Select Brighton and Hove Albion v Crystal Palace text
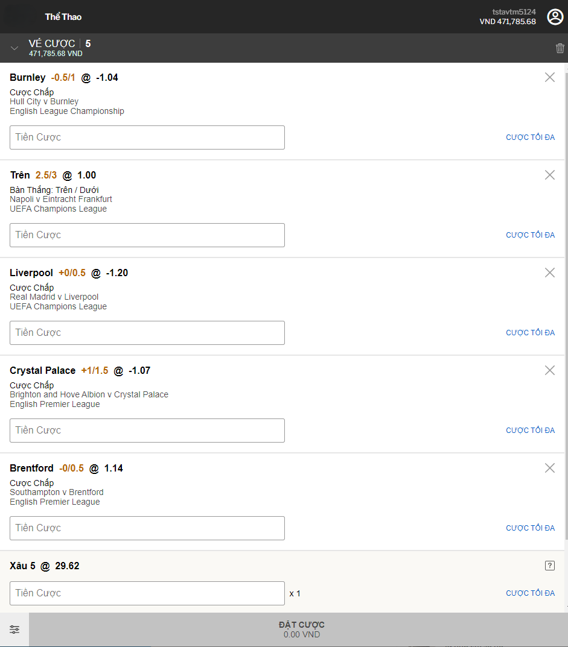The height and width of the screenshot is (647, 568). (89, 395)
